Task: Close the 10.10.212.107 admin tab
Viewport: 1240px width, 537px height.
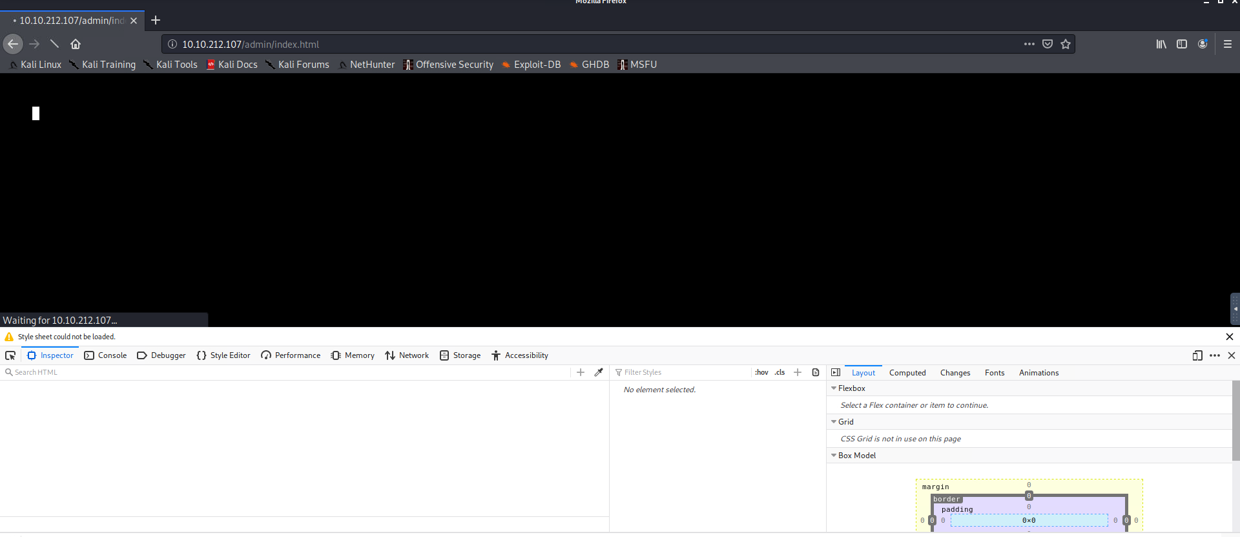Action: [134, 21]
